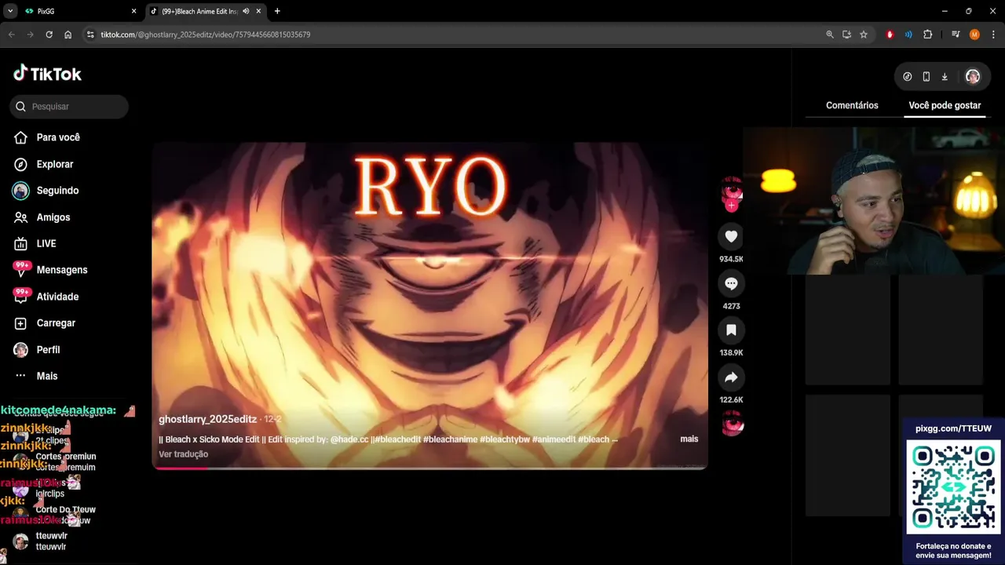
Task: Close the PixGG tab
Action: [133, 11]
